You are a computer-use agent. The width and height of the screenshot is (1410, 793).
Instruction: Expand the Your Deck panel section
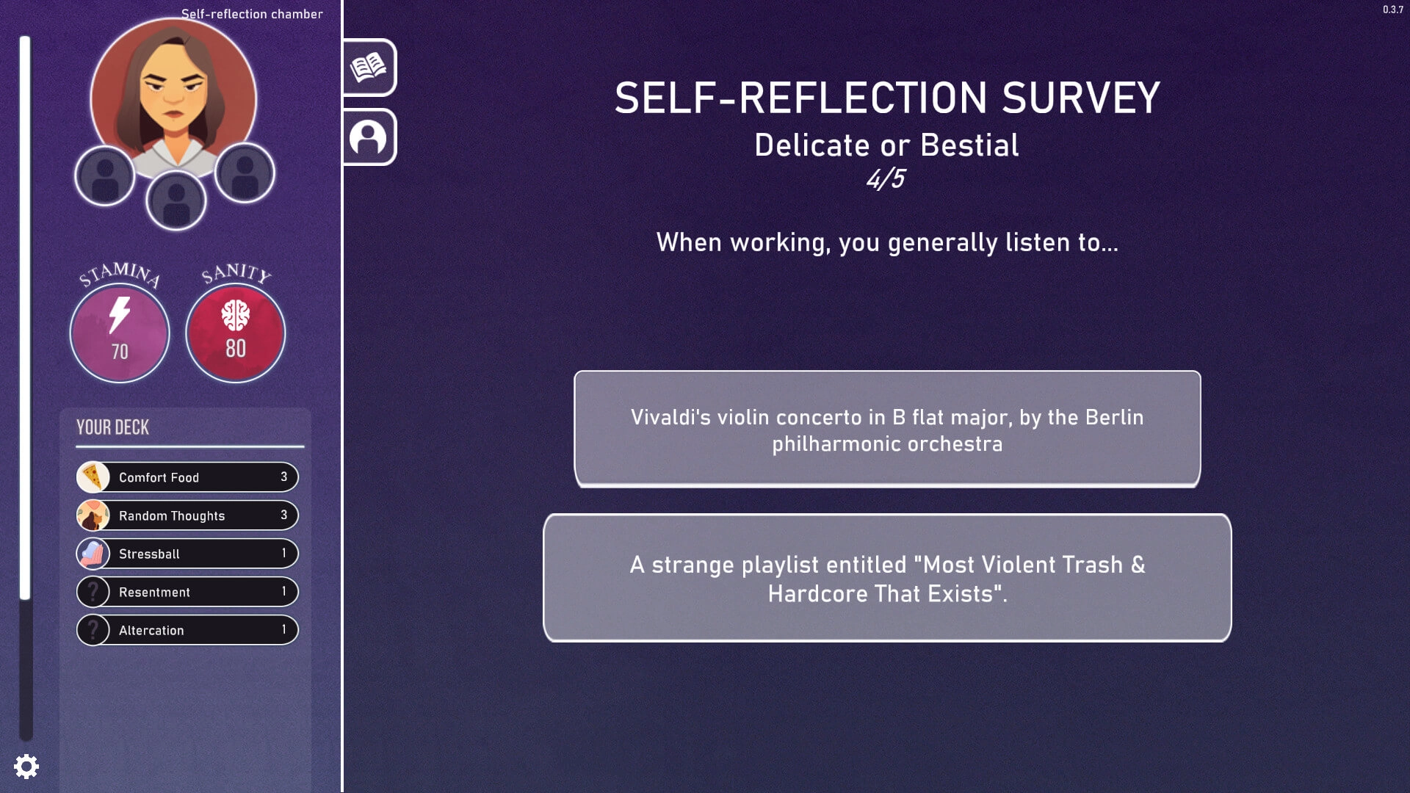click(x=112, y=427)
